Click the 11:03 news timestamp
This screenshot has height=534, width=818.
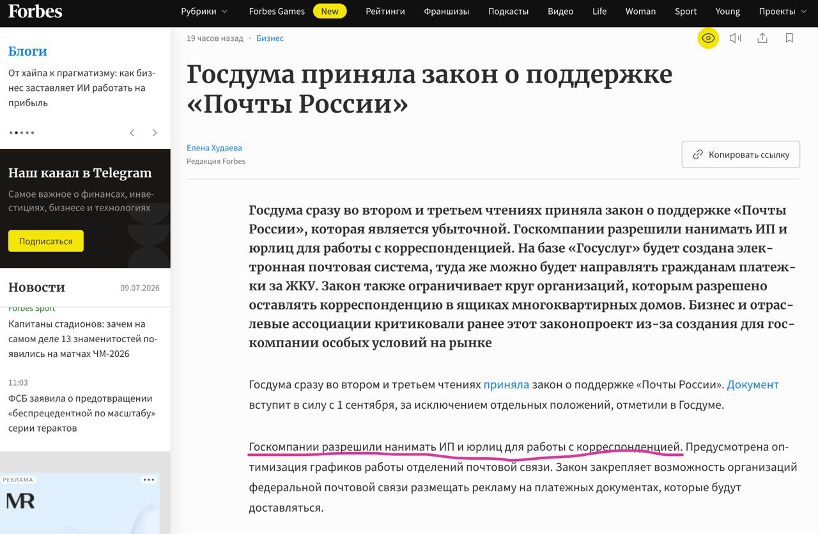tap(18, 382)
